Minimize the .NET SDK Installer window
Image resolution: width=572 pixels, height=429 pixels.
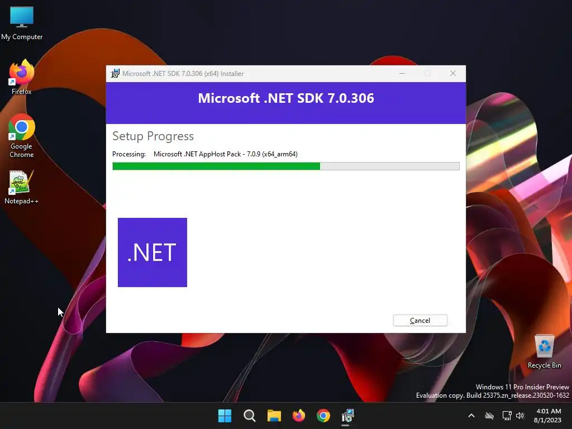[x=402, y=73]
